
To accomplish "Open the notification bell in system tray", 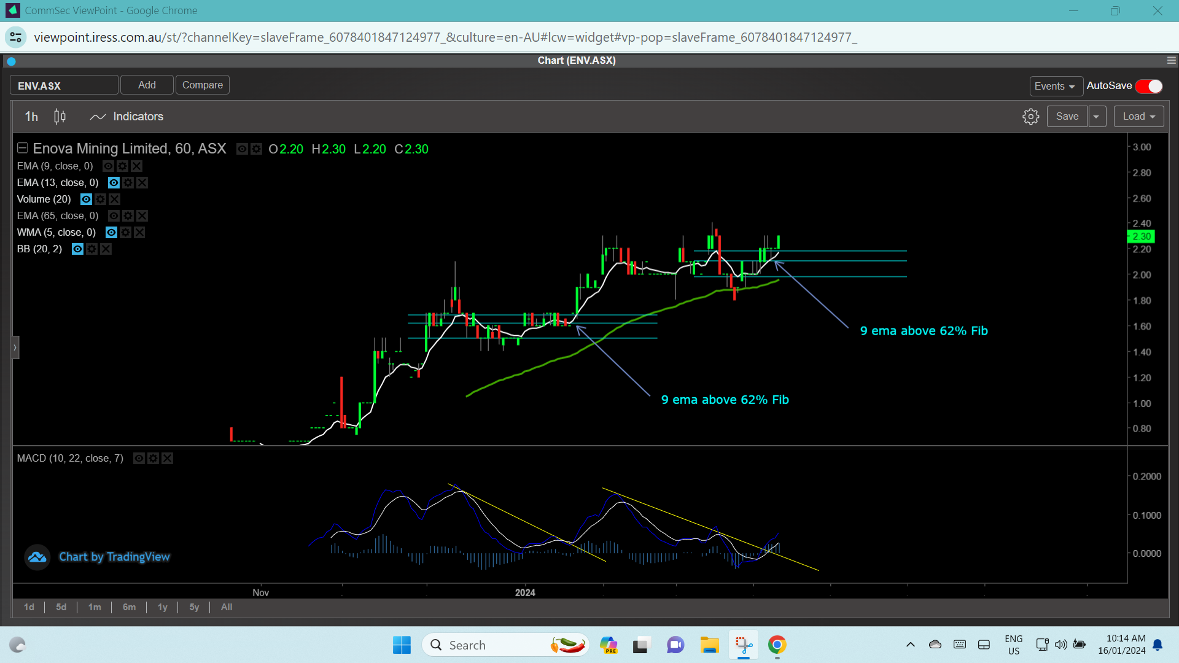I will point(1158,645).
